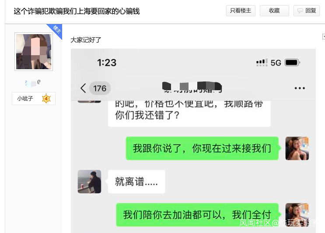The width and height of the screenshot is (325, 233).
Task: Tap the 5G signal indicator
Action: pyautogui.click(x=276, y=63)
